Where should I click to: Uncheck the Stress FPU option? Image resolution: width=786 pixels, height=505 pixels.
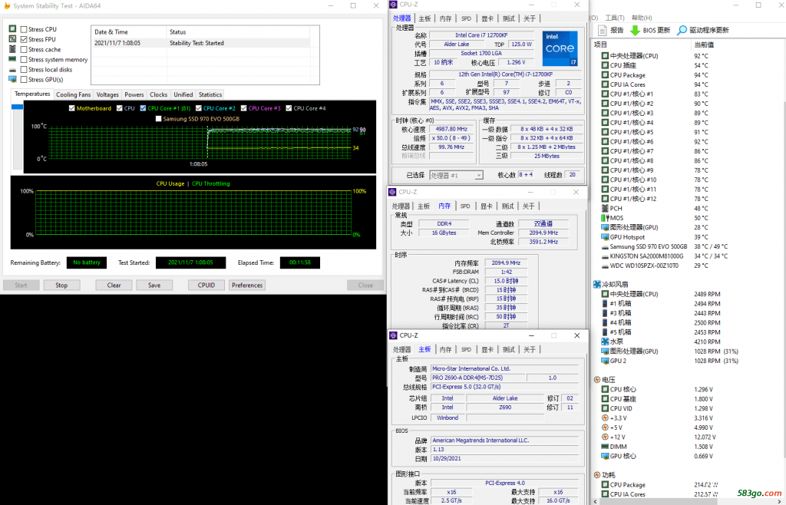[24, 40]
